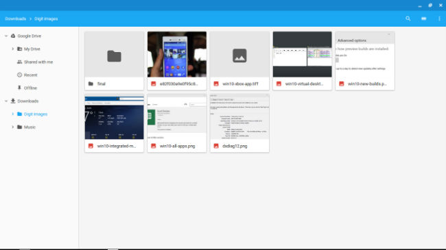Expand the Digit images folder arrow
Viewport: 446px width, 250px height.
click(x=12, y=114)
